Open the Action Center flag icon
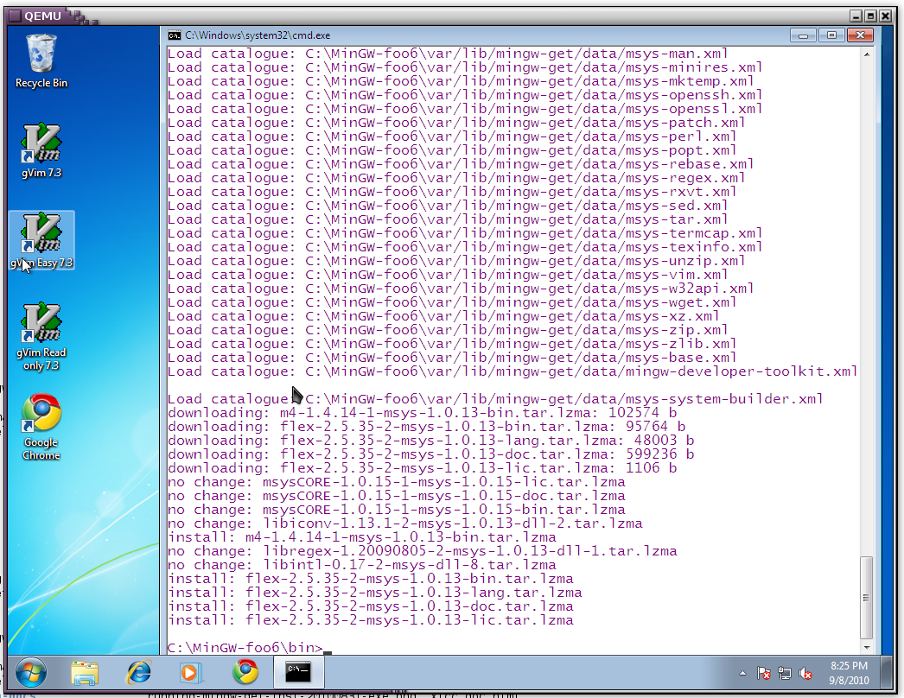 (x=764, y=673)
